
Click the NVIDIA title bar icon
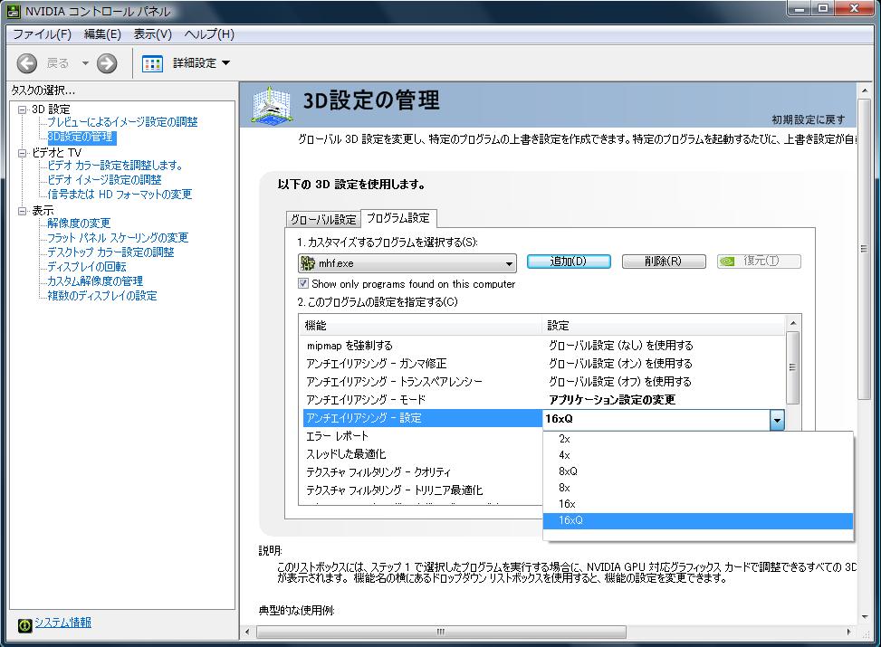point(14,11)
